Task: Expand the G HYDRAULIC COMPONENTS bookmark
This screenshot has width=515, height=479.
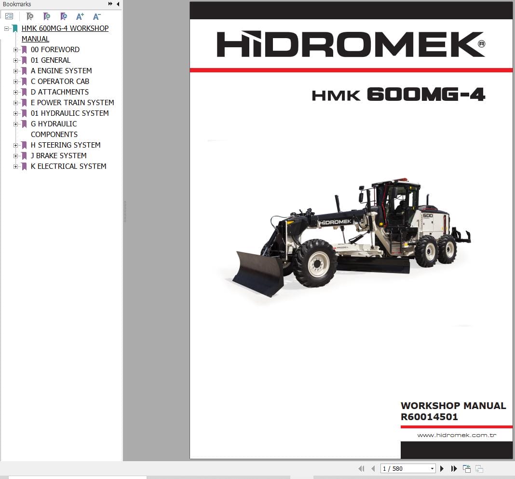Action: pos(15,124)
